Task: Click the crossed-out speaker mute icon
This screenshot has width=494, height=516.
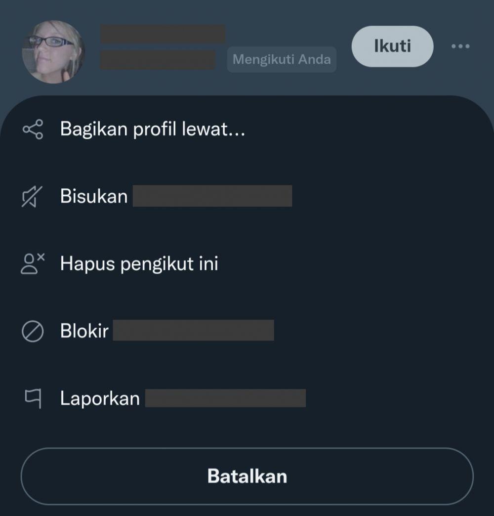Action: [32, 196]
